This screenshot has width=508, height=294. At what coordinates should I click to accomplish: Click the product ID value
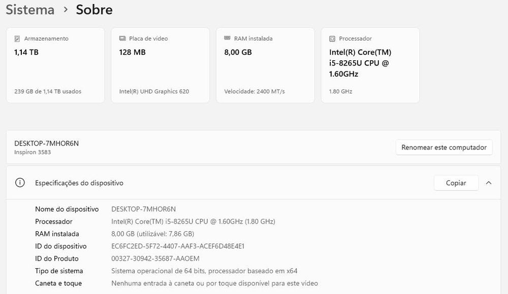tap(155, 259)
